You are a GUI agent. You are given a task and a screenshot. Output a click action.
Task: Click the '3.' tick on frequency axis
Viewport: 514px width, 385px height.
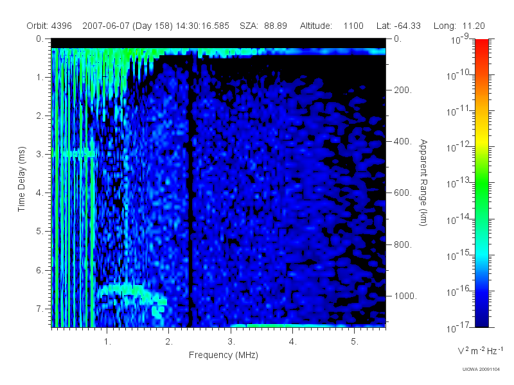[231, 342]
